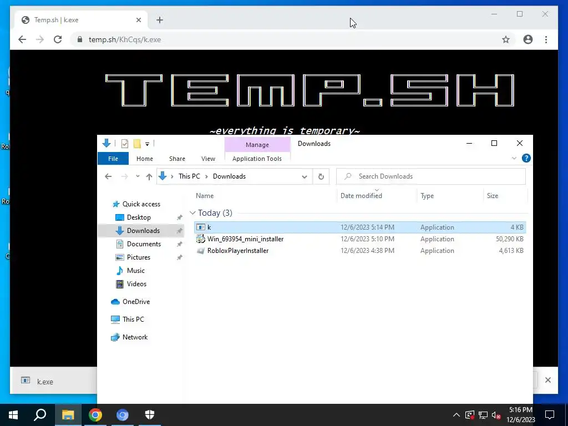
Task: Unpin Desktop using its pin icon
Action: click(179, 217)
